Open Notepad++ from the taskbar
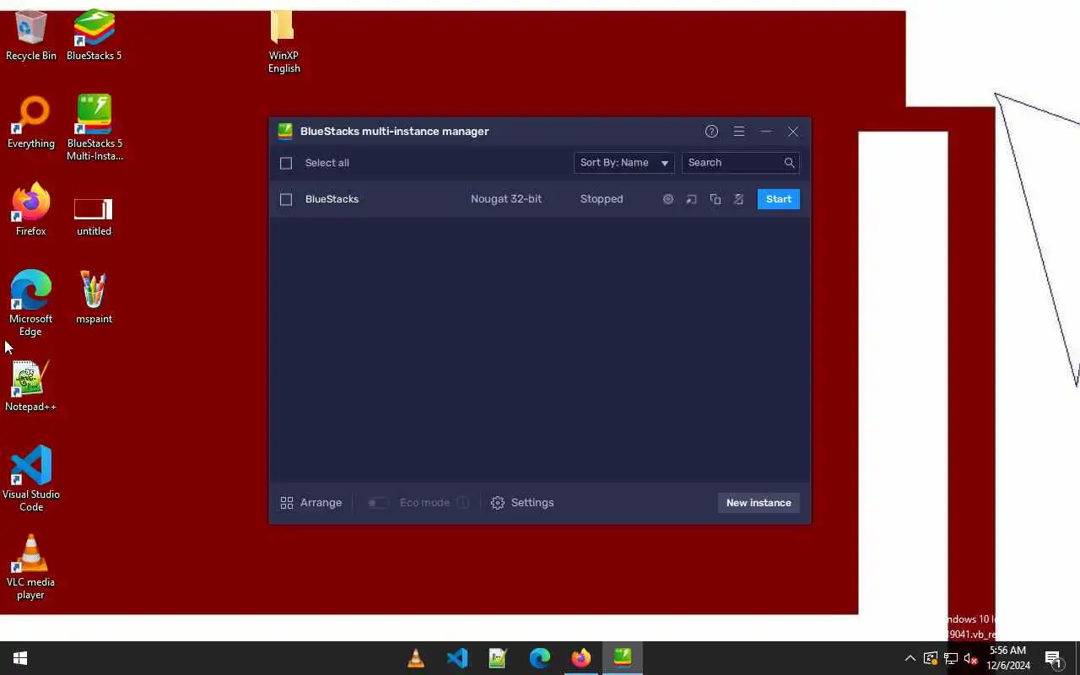This screenshot has width=1080, height=675. pyautogui.click(x=498, y=658)
